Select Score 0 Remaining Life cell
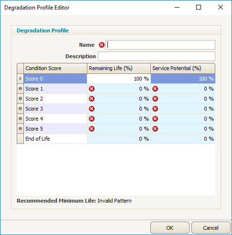Image resolution: width=232 pixels, height=235 pixels. coord(119,79)
